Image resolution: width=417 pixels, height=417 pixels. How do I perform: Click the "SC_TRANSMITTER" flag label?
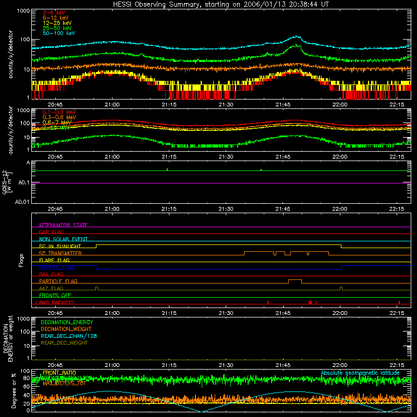60,253
